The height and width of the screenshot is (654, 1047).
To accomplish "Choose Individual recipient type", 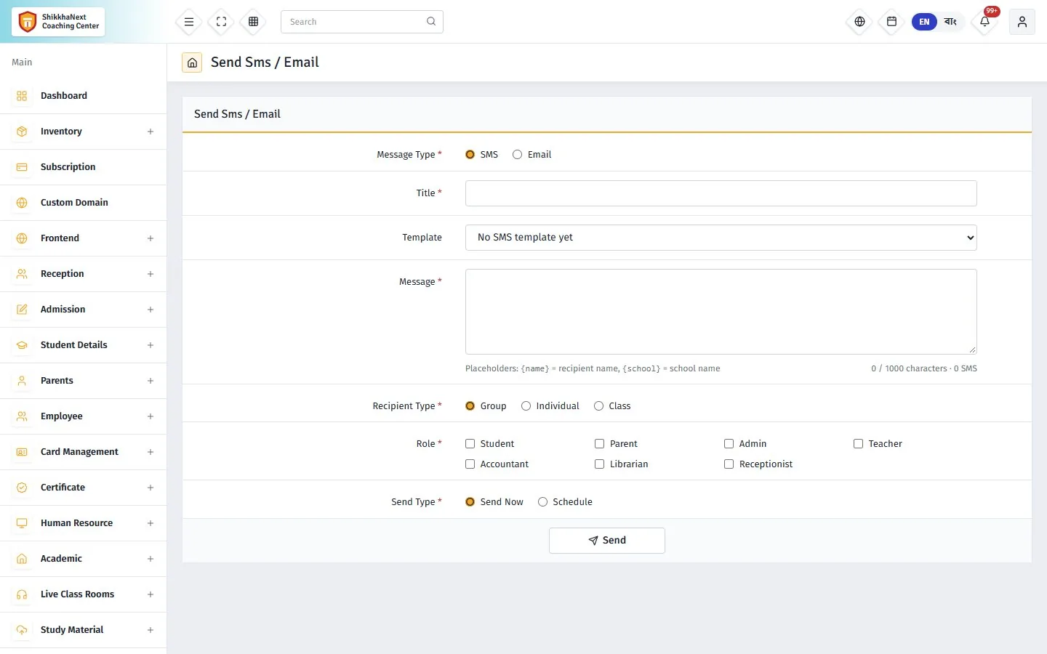I will pyautogui.click(x=526, y=406).
